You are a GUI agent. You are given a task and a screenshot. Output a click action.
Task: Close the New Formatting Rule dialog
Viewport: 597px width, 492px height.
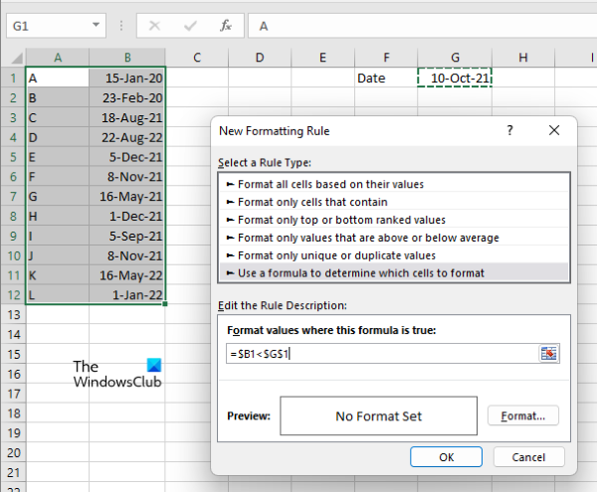[x=554, y=130]
